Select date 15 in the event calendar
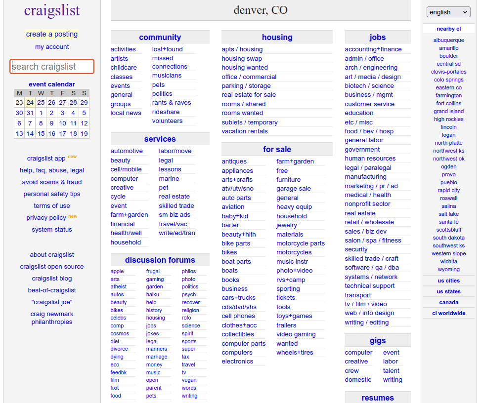 (41, 134)
